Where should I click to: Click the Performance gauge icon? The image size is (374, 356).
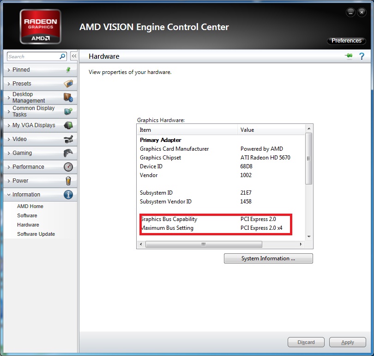[x=68, y=166]
